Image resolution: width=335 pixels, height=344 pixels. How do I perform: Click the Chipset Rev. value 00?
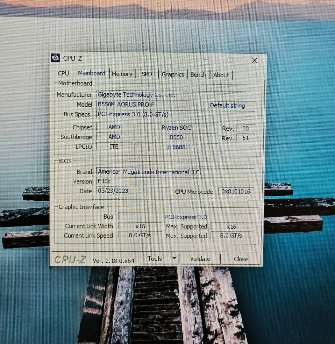click(x=246, y=128)
